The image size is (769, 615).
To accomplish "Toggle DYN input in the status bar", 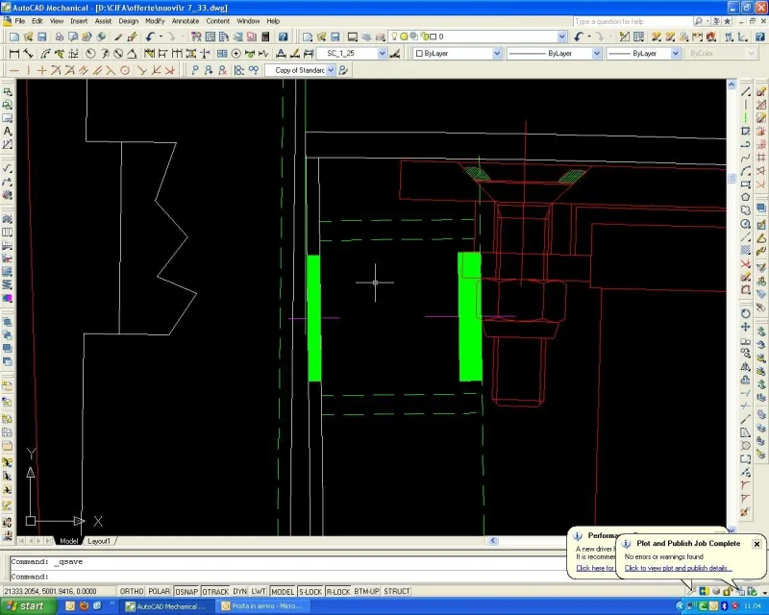I will (x=239, y=592).
